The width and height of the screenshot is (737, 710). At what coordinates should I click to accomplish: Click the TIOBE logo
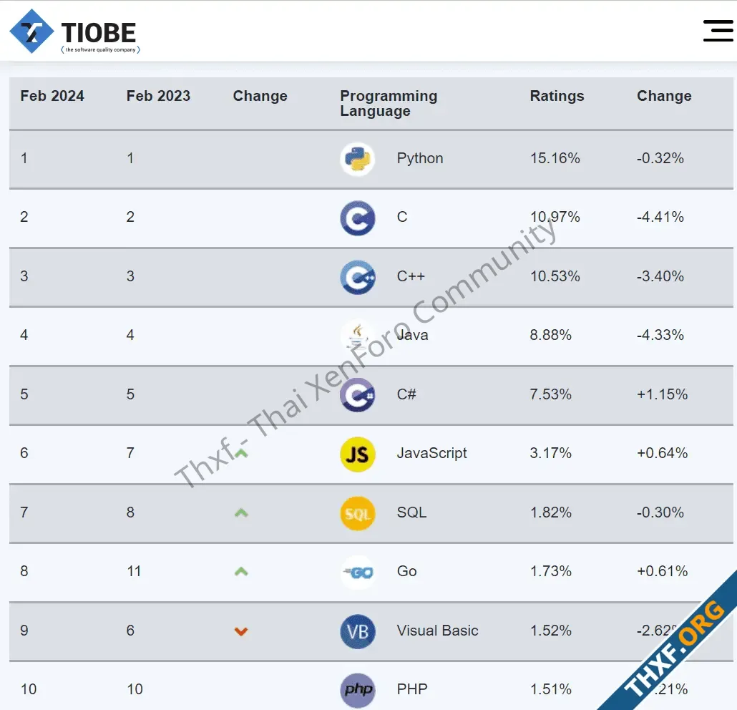pyautogui.click(x=74, y=31)
